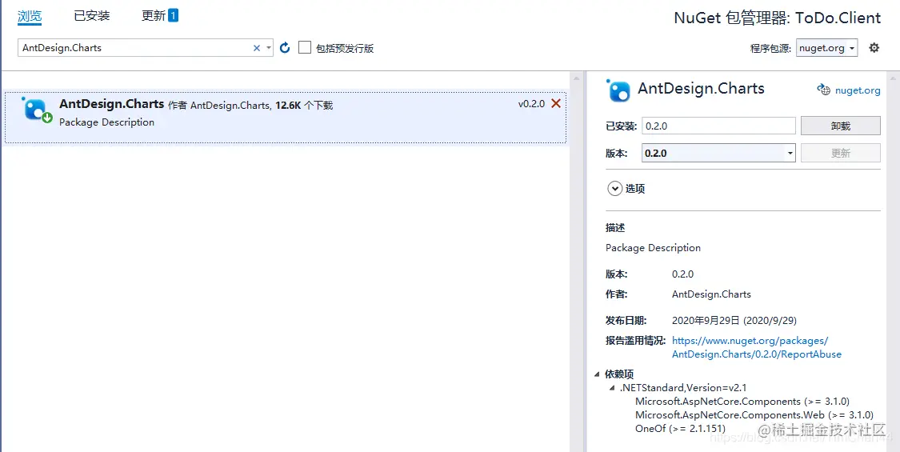Click the 12.6K downloads text
Image resolution: width=900 pixels, height=452 pixels.
[304, 105]
